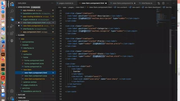This screenshot has height=101, width=180.
Task: Open Zoom from the dock
Action: pos(3,95)
